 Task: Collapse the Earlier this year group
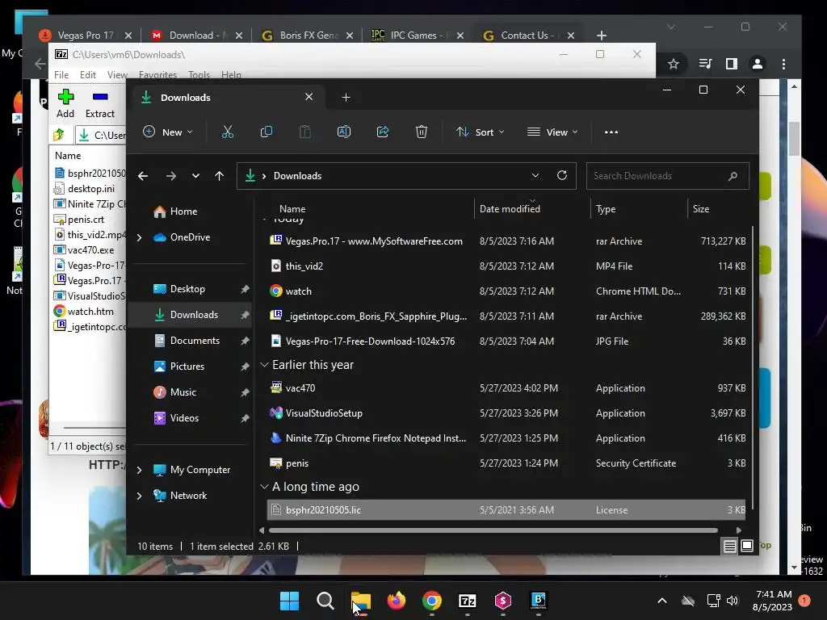[264, 365]
